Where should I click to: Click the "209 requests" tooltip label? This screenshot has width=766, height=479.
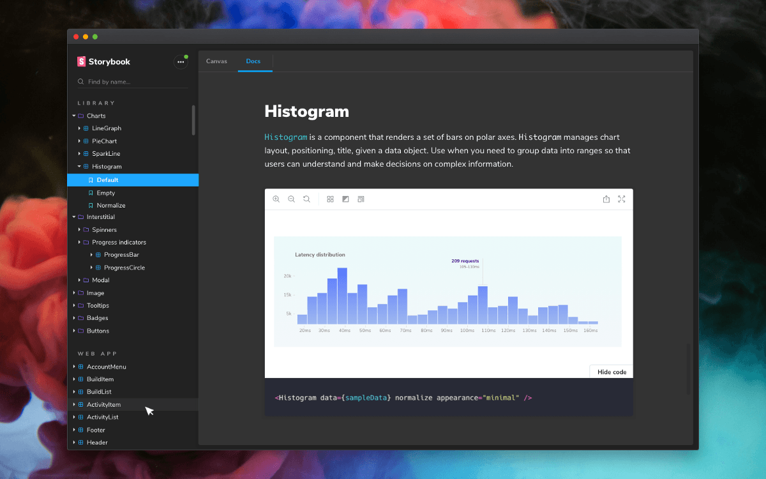tap(465, 261)
